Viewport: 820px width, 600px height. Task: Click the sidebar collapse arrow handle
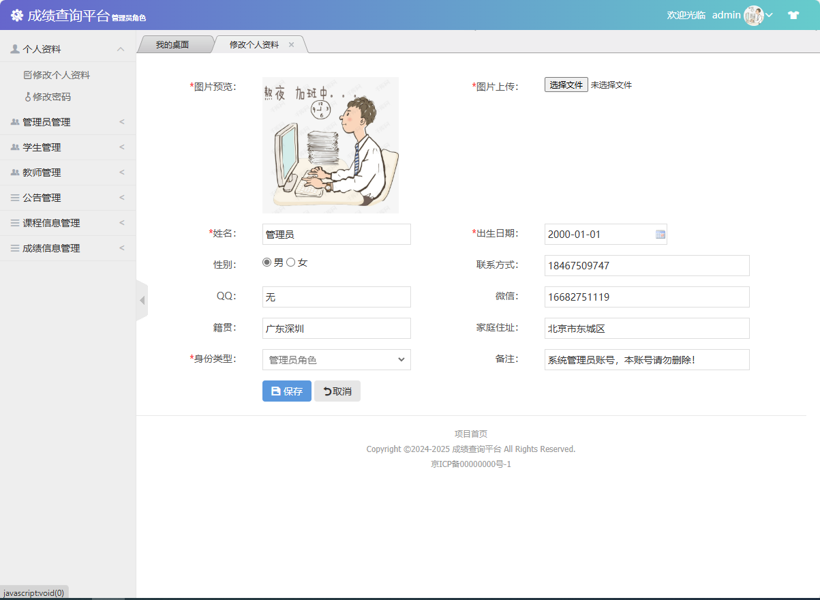pos(142,300)
